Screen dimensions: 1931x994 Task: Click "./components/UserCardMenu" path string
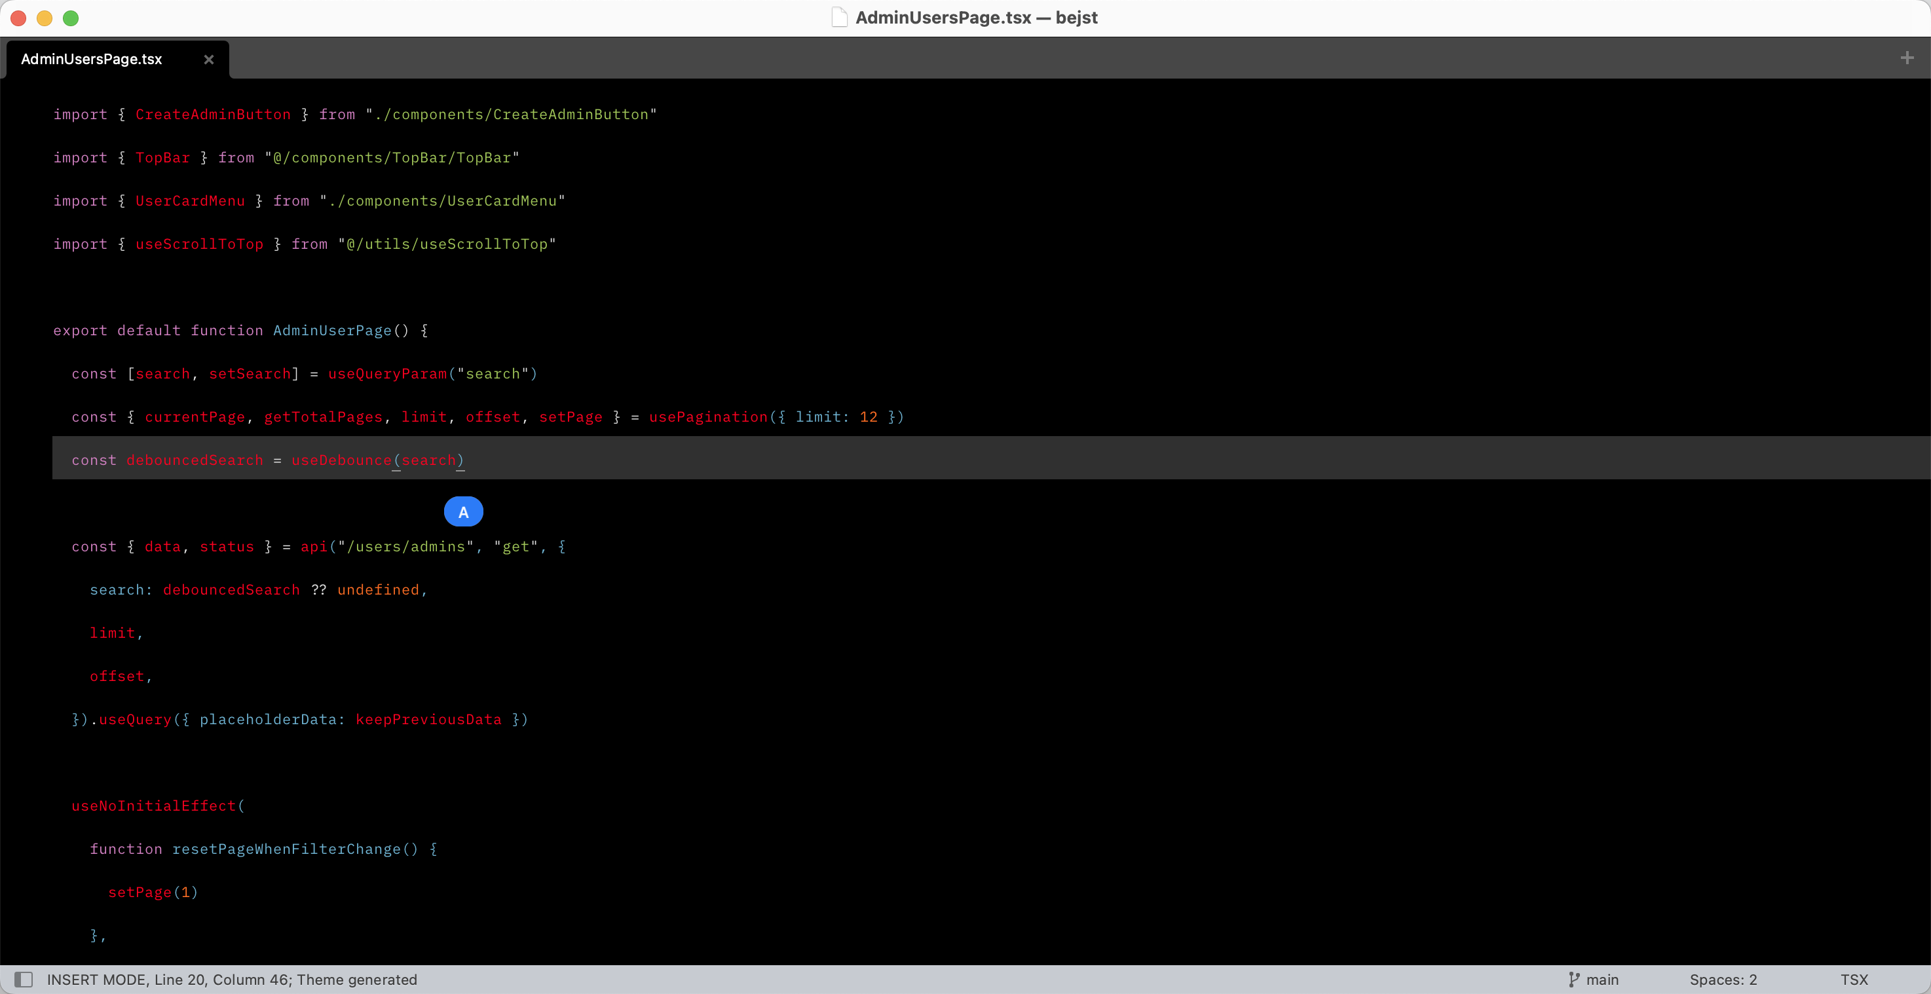(x=442, y=201)
